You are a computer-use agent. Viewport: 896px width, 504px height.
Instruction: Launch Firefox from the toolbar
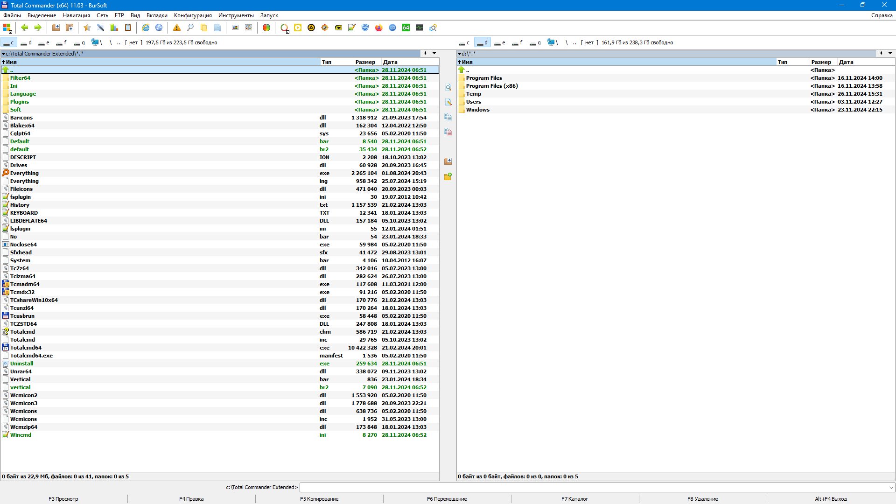[379, 28]
